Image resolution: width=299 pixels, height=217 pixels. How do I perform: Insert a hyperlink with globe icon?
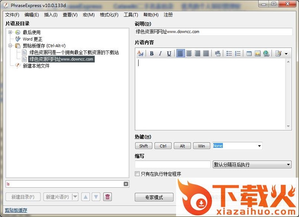coord(266,54)
